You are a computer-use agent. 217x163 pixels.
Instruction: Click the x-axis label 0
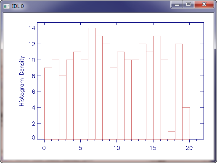pyautogui.click(x=44, y=148)
